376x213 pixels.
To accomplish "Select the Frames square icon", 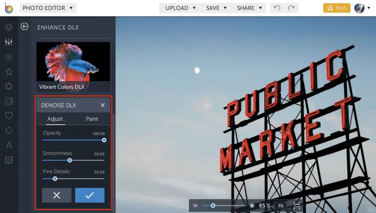I will [9, 101].
